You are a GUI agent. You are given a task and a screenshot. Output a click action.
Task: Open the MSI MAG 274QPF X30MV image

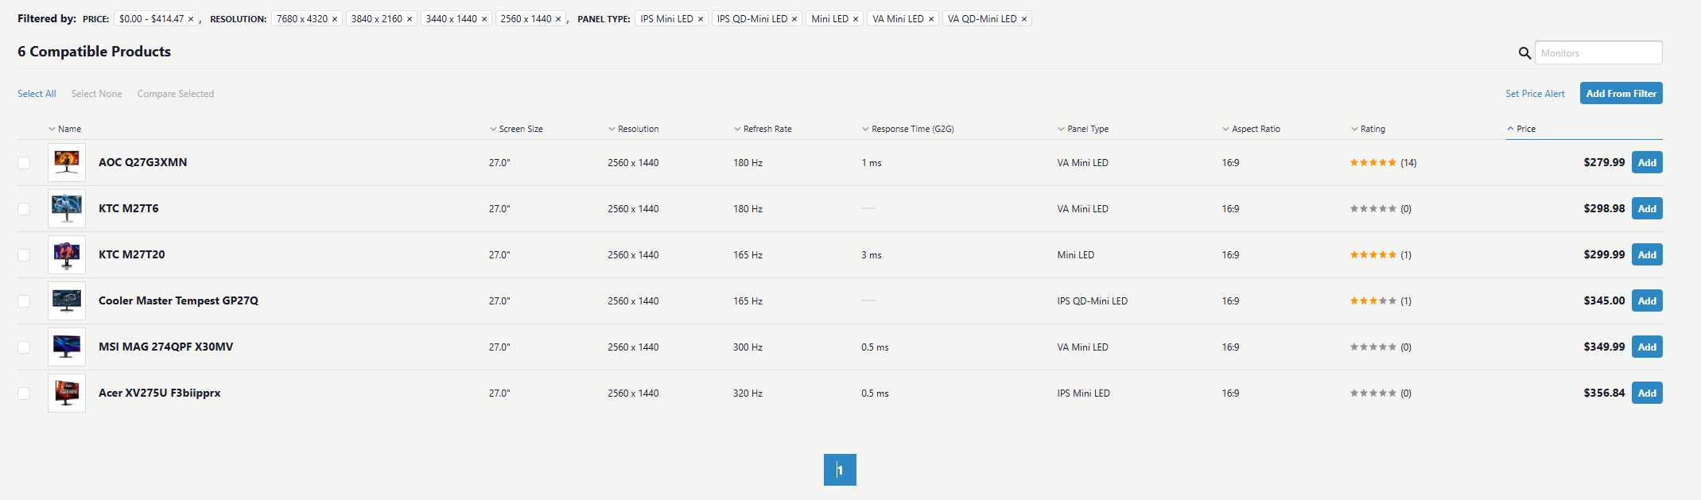coord(67,347)
